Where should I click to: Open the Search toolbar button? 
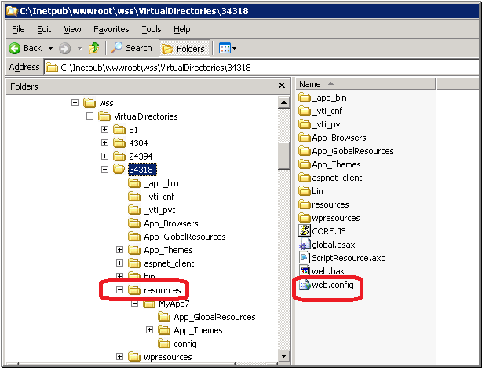[131, 48]
